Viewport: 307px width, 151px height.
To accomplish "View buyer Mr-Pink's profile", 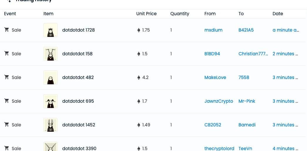I will (247, 101).
